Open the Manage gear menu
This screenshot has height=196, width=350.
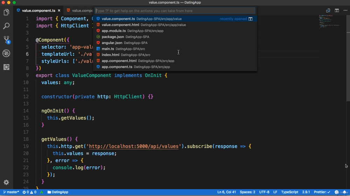click(6, 182)
